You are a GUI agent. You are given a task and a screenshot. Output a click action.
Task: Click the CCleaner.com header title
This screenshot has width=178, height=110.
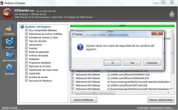pyautogui.click(x=24, y=10)
